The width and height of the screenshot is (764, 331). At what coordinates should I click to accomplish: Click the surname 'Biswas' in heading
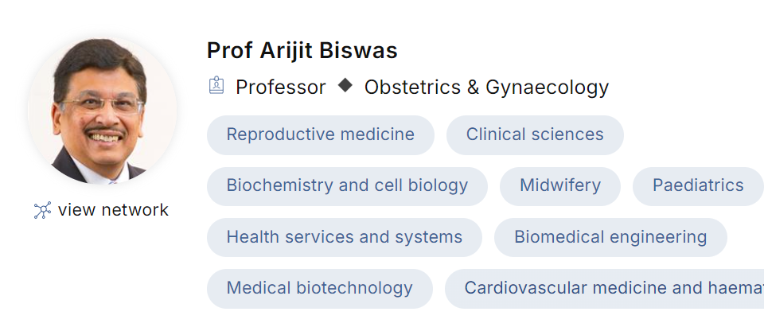coord(358,51)
